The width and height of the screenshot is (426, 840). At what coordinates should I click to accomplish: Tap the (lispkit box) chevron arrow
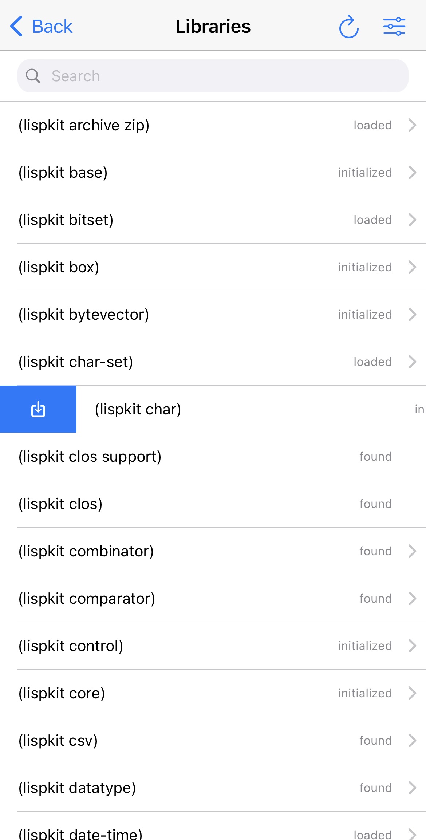412,267
